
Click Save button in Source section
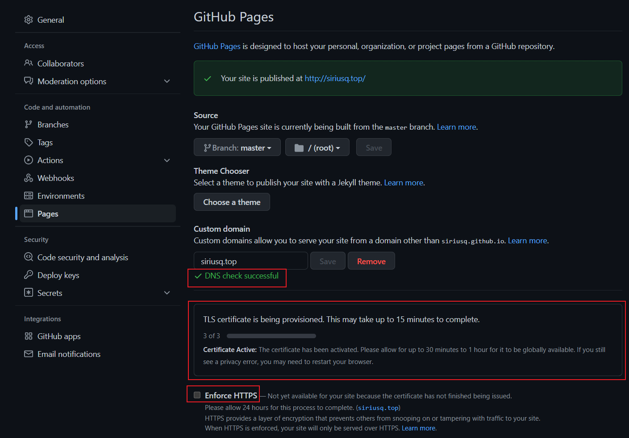click(x=374, y=147)
